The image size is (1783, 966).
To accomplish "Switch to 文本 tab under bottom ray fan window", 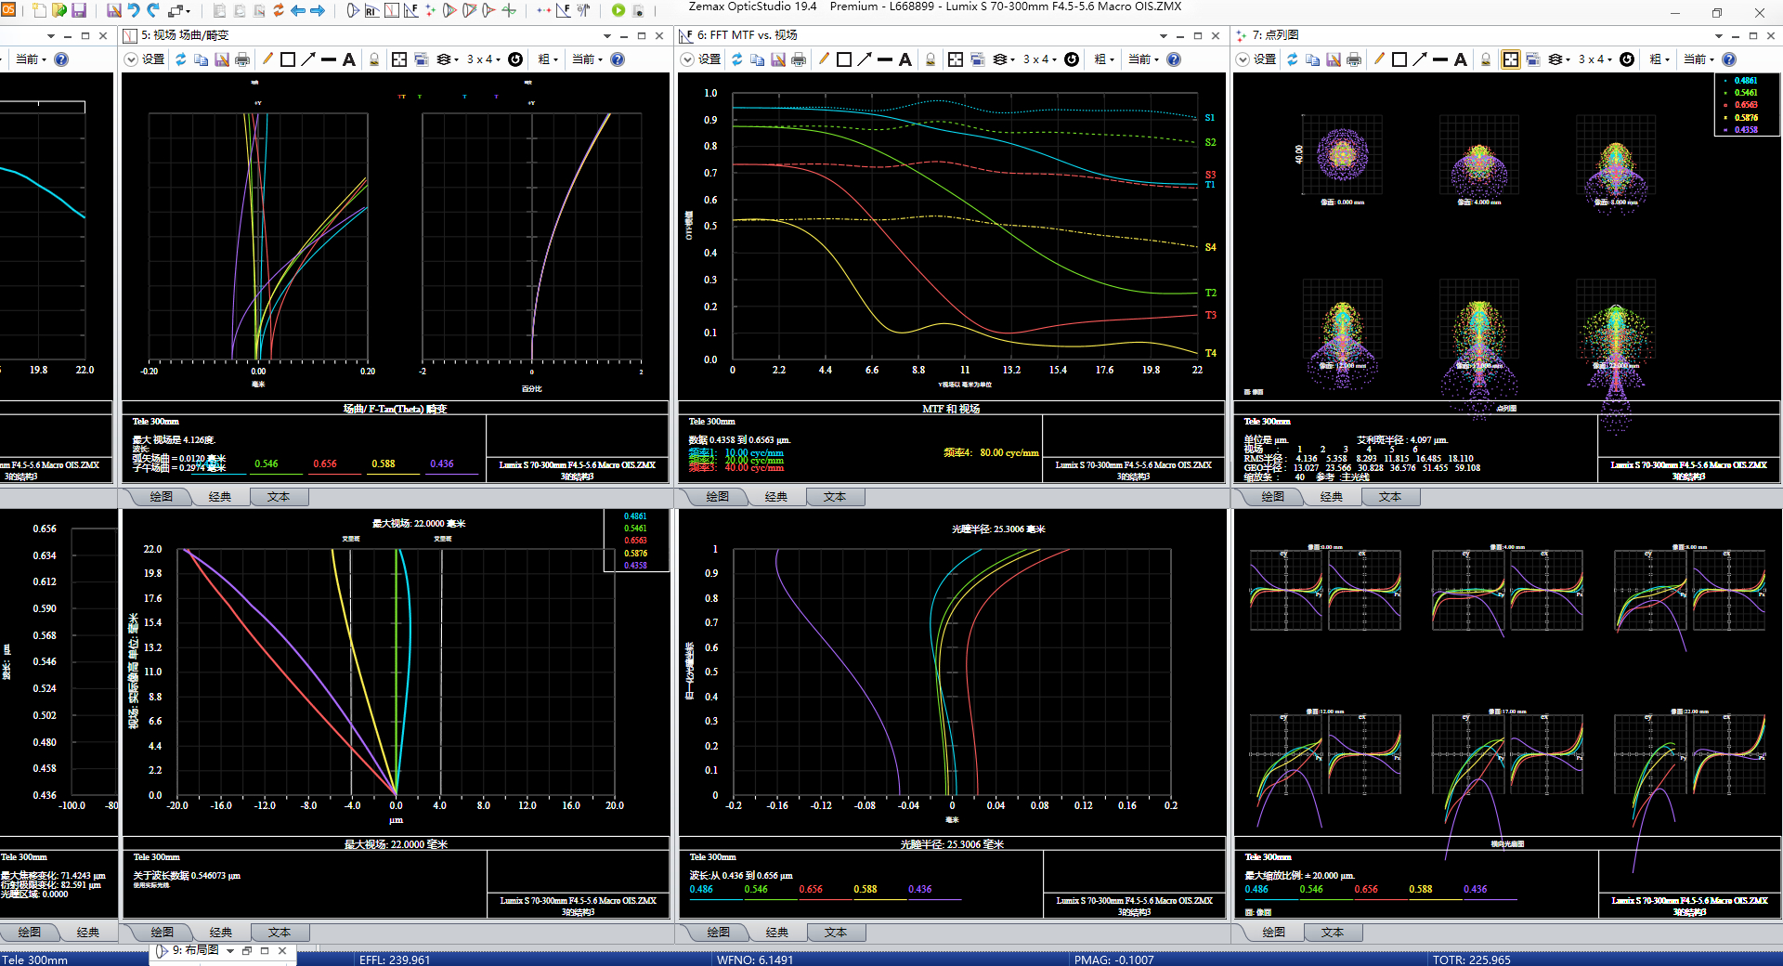I will click(1333, 933).
